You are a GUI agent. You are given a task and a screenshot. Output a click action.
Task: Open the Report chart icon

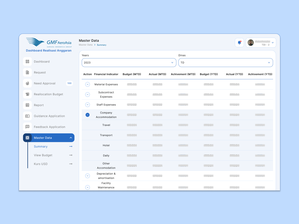pyautogui.click(x=27, y=105)
